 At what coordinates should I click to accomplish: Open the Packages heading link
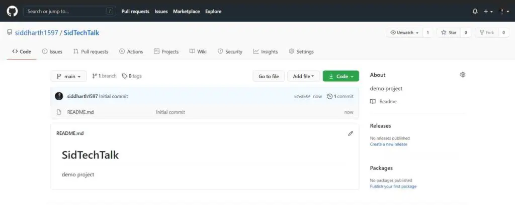click(x=381, y=168)
